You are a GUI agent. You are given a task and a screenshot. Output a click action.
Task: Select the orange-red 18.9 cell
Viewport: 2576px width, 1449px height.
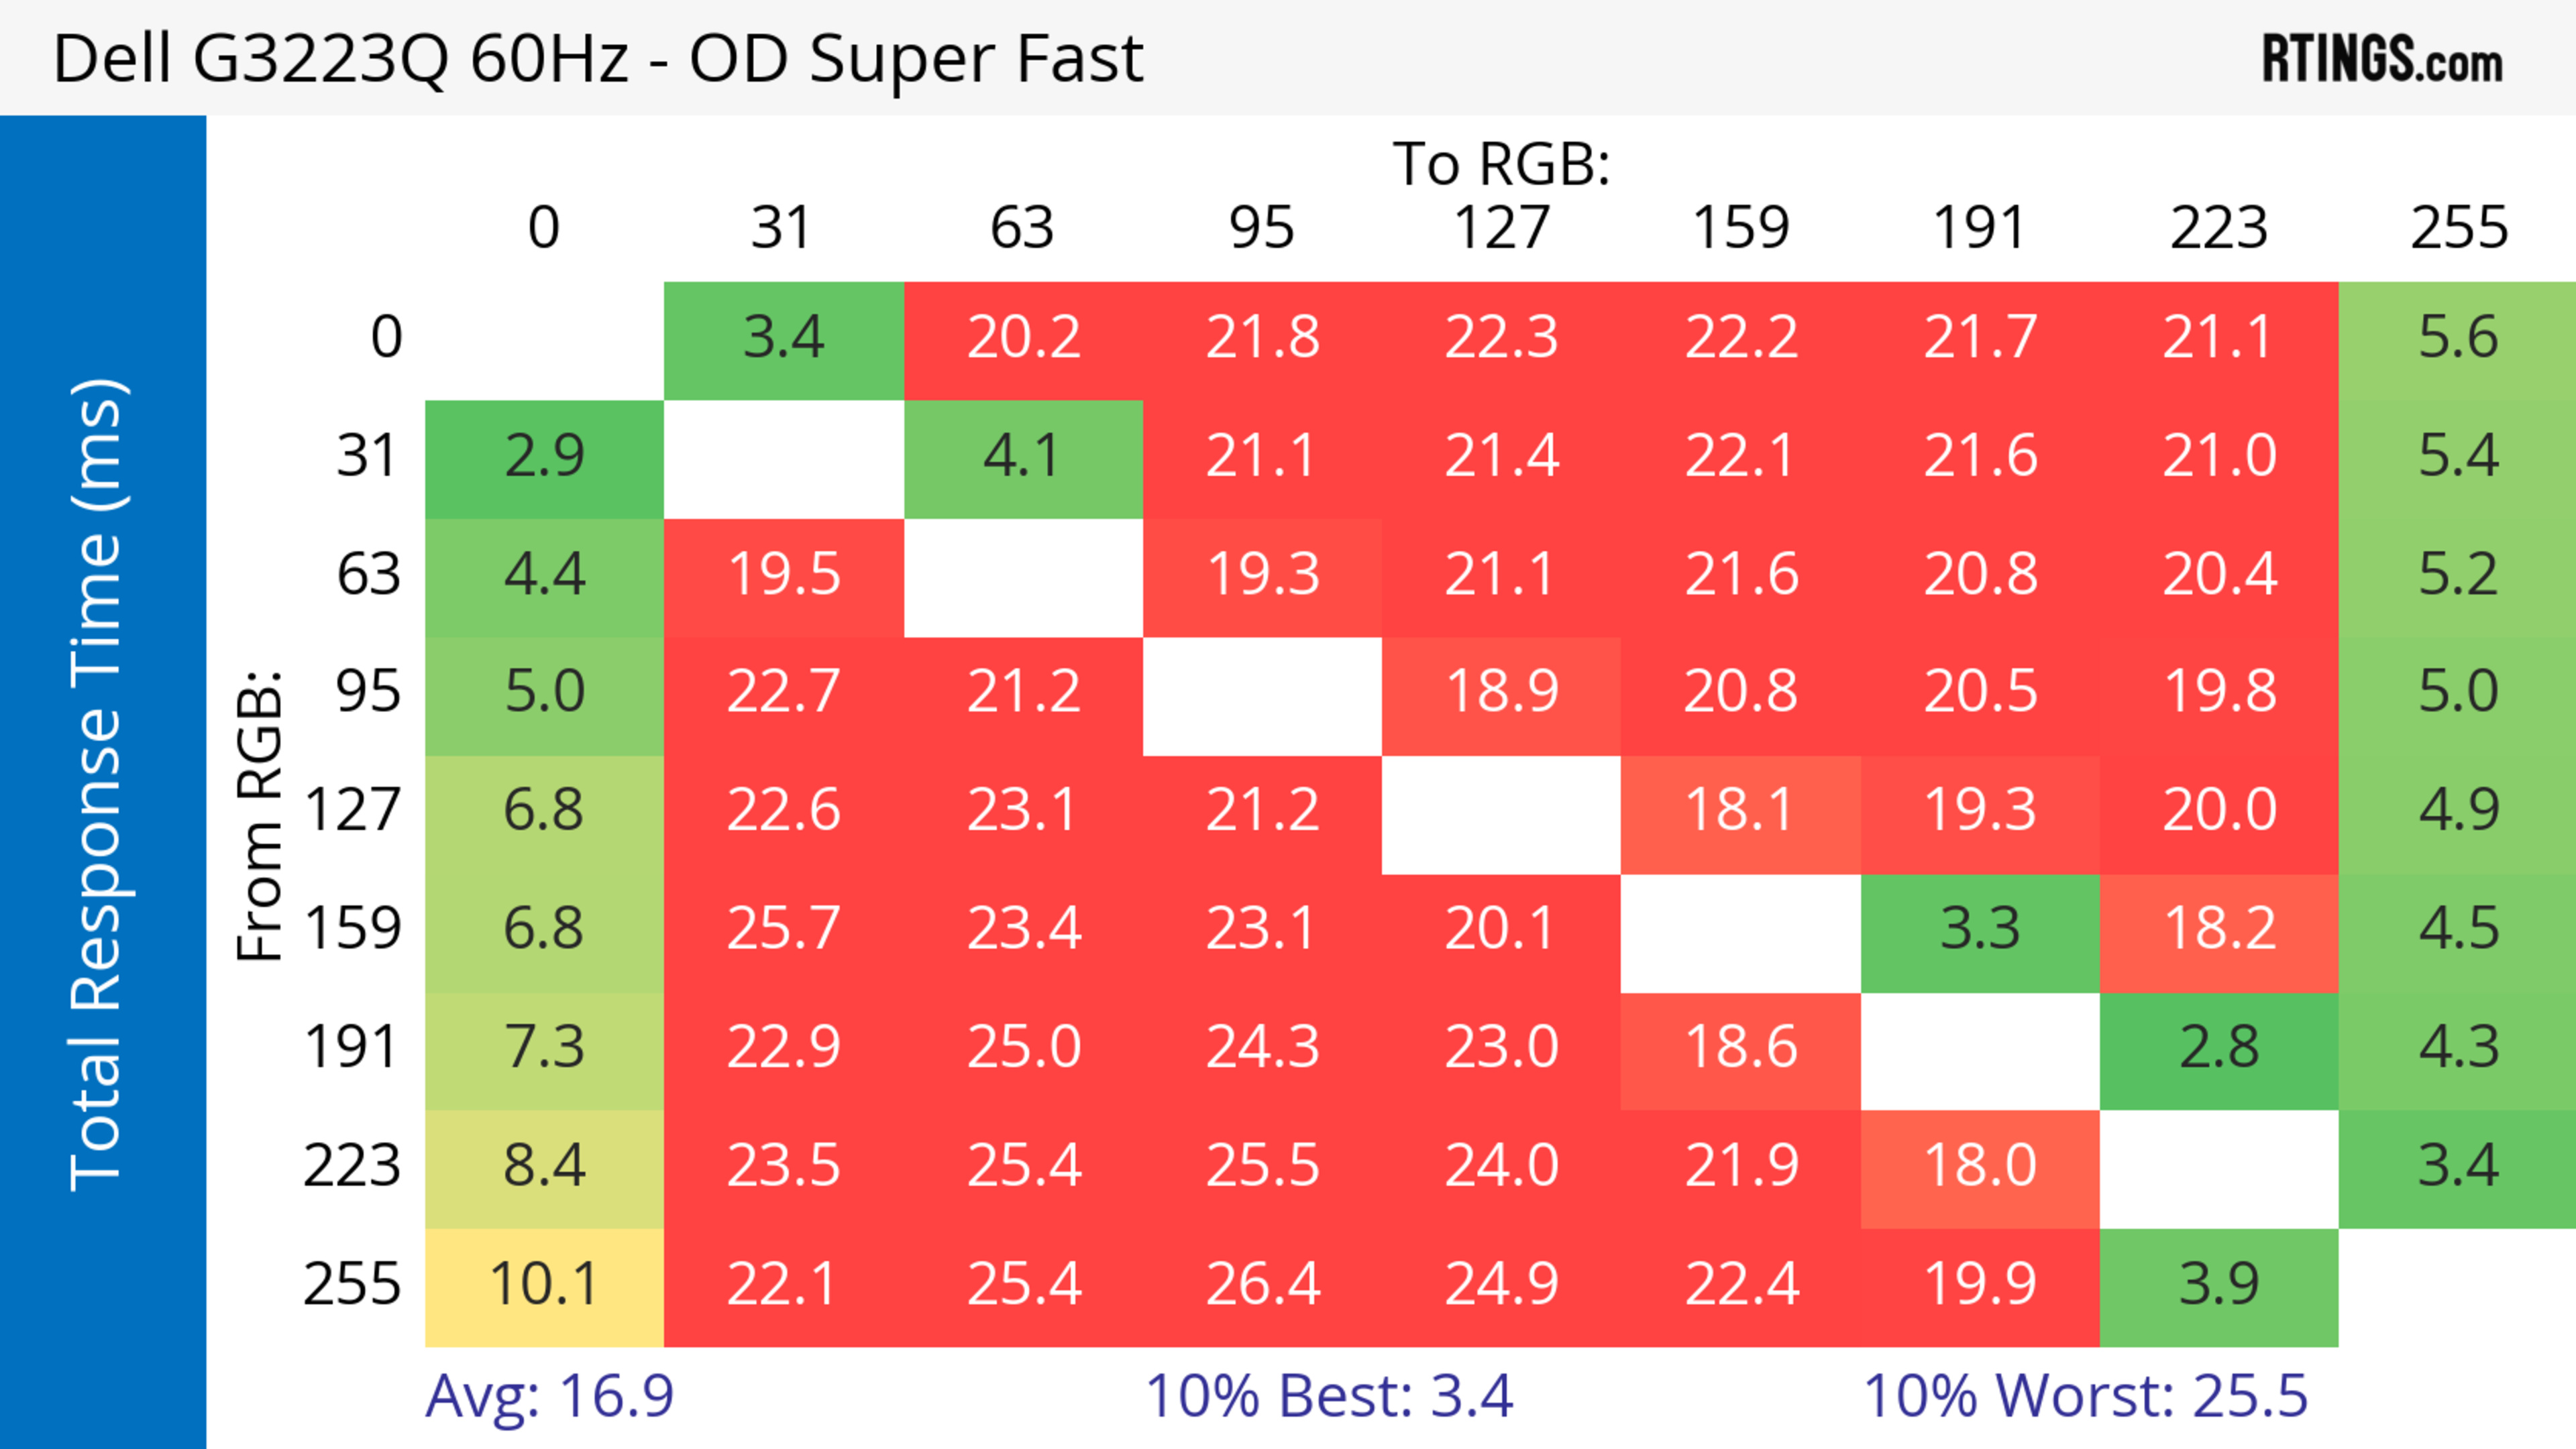1501,693
